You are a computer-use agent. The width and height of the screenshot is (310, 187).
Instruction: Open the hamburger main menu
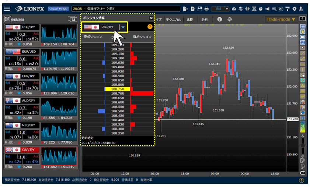(x=7, y=8)
